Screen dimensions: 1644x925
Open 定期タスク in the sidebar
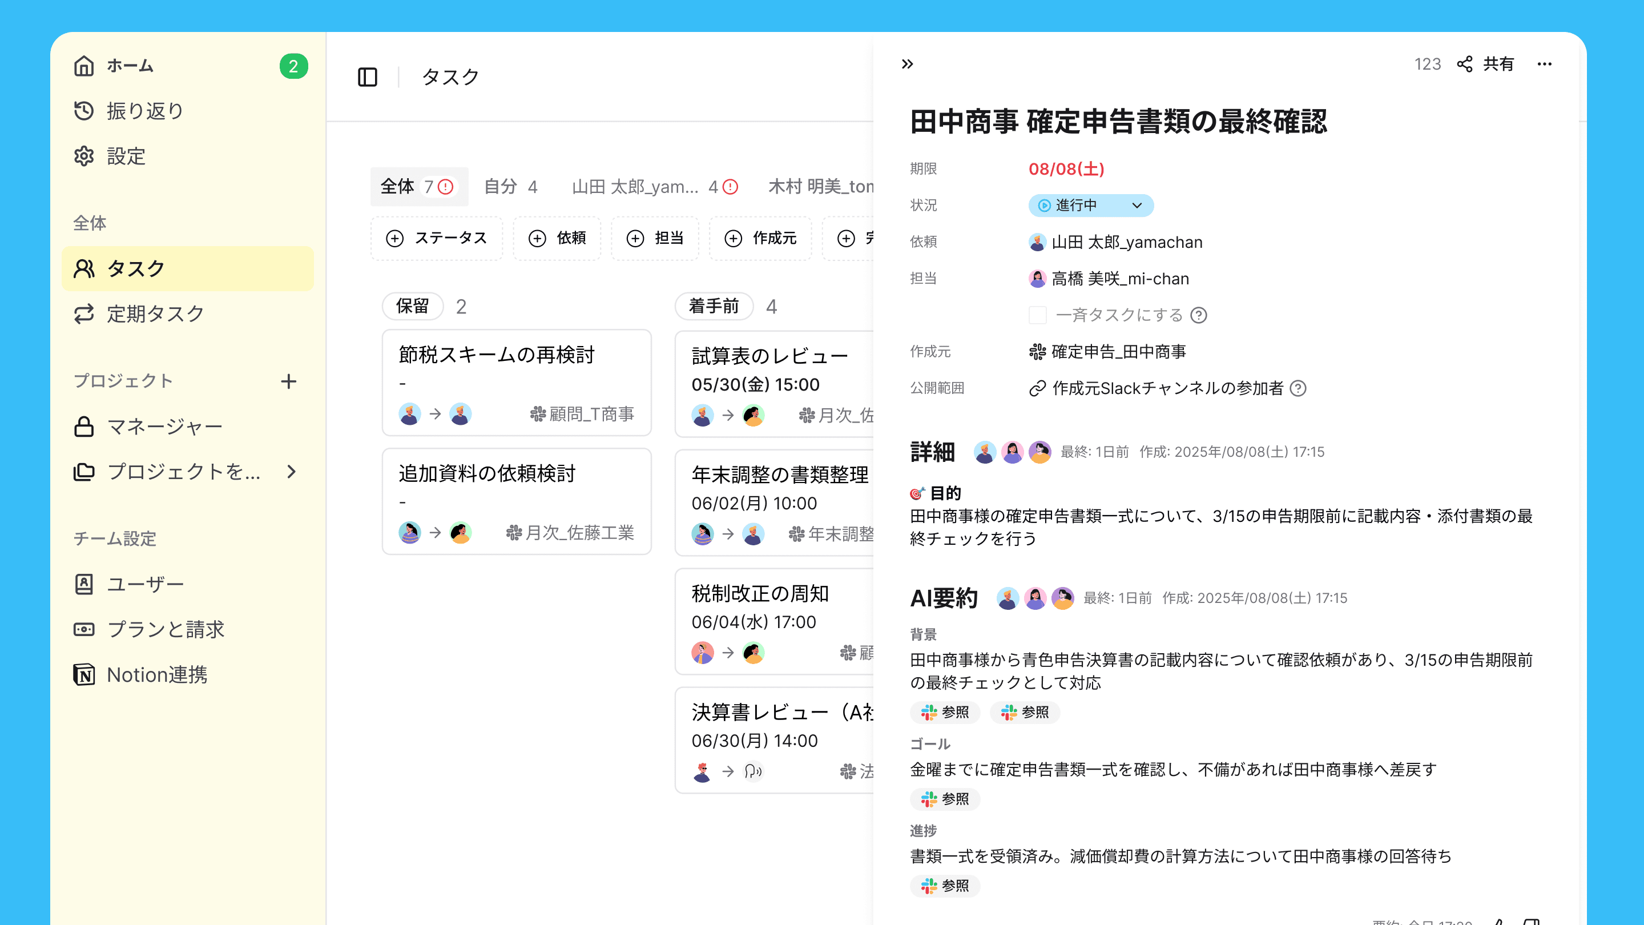click(x=155, y=314)
